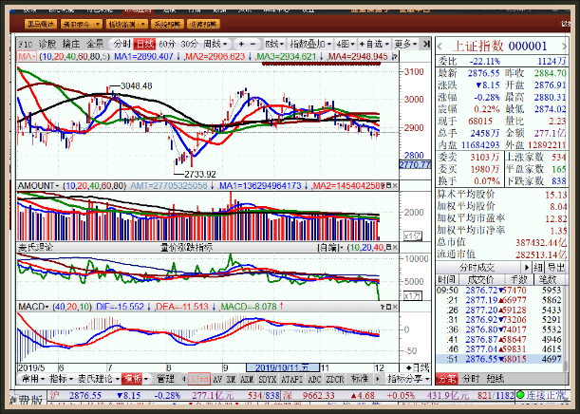Select the 60分 chart period

(166, 44)
